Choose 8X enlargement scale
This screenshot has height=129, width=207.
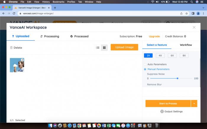click(184, 55)
